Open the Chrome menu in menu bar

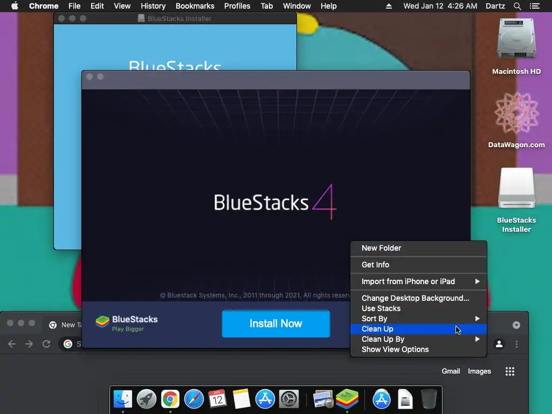pyautogui.click(x=44, y=6)
